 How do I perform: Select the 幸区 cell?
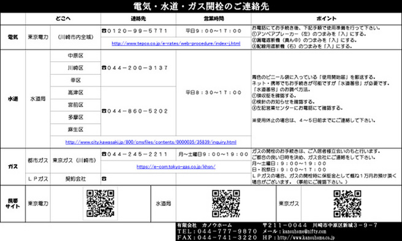pyautogui.click(x=75, y=80)
